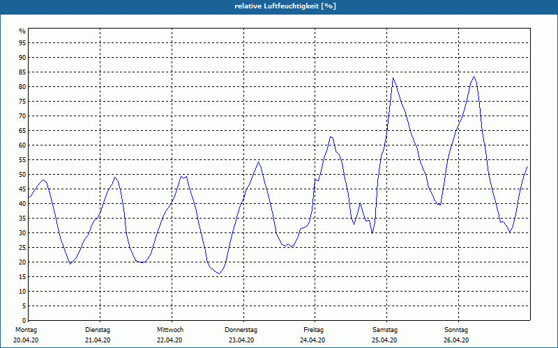Click the date label 24.04.20
Image resolution: width=558 pixels, height=348 pixels.
click(x=312, y=340)
